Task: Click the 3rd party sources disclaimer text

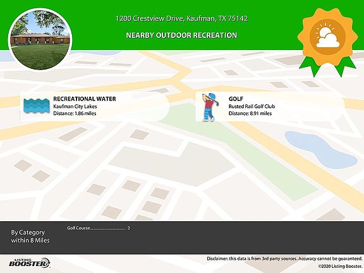Action: tap(284, 258)
